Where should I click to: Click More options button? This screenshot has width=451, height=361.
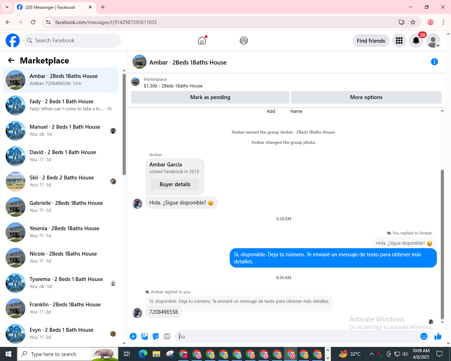pyautogui.click(x=366, y=97)
